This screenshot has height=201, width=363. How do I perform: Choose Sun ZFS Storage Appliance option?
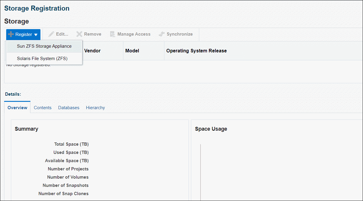point(44,46)
